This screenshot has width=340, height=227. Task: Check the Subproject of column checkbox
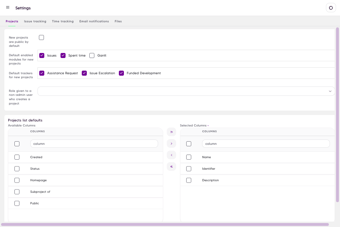[x=17, y=192]
